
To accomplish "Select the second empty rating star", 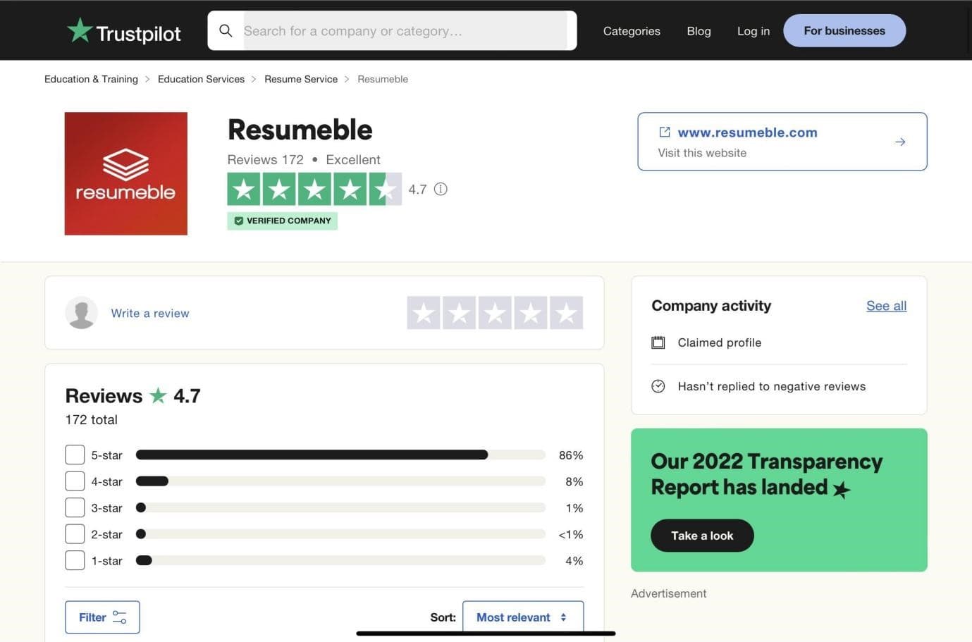I will [x=460, y=313].
